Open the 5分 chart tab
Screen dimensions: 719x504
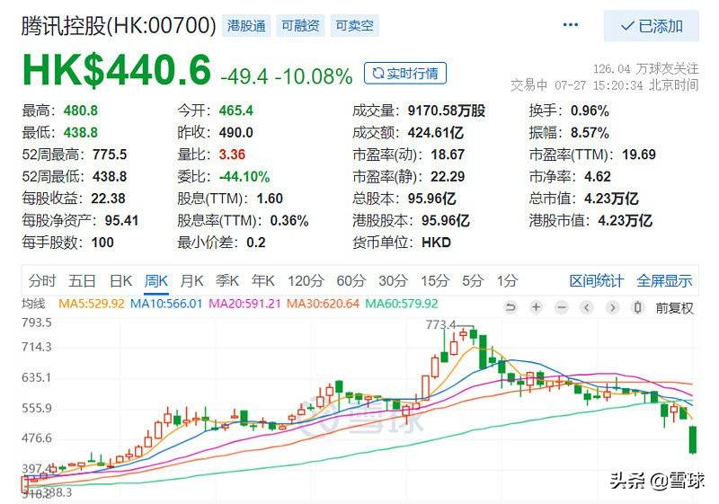point(473,280)
